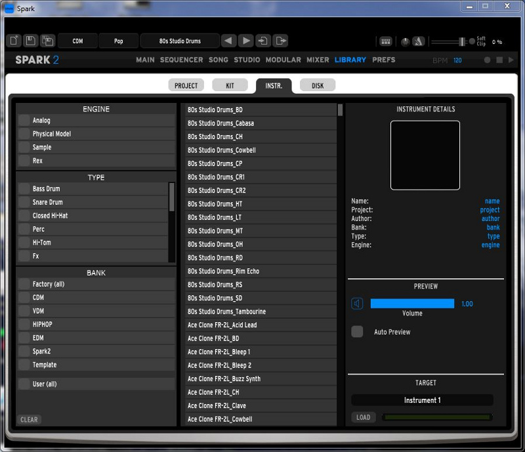
Task: Click the instrument list scrollbar
Action: pyautogui.click(x=340, y=110)
